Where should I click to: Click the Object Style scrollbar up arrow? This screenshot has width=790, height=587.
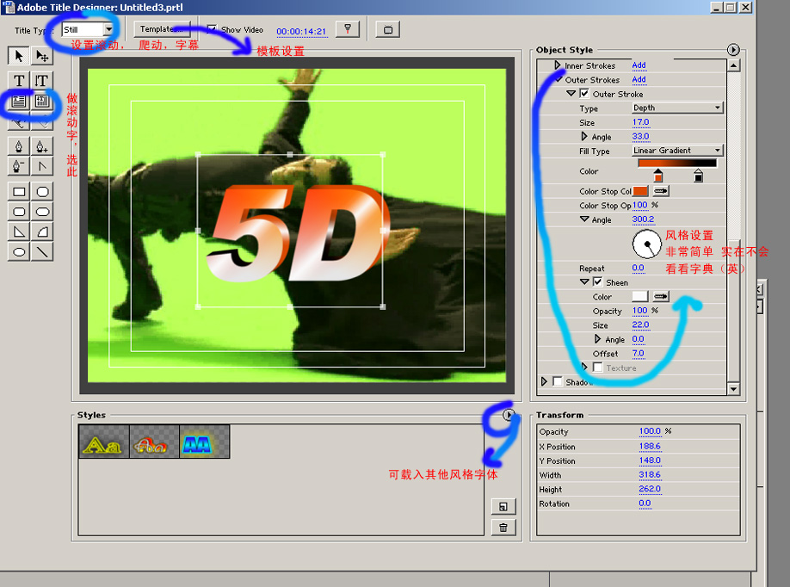(x=733, y=65)
